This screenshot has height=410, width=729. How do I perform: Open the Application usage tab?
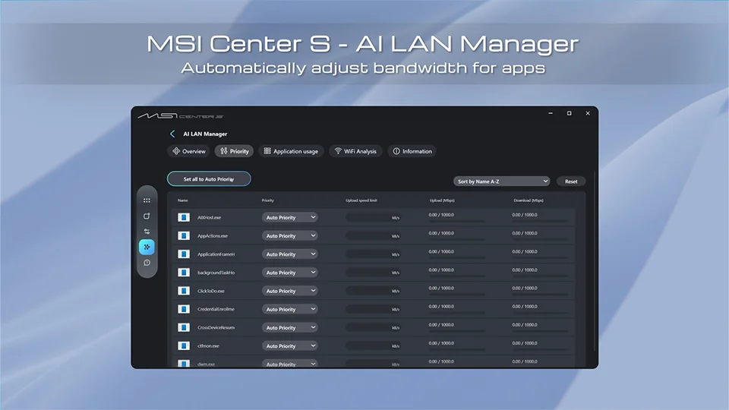click(291, 151)
